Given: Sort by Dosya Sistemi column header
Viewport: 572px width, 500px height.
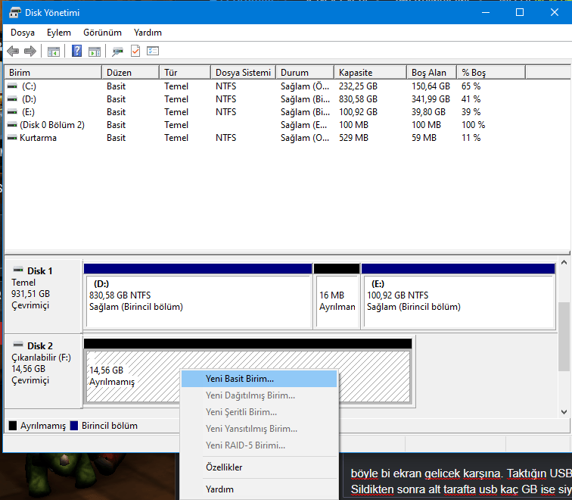Looking at the screenshot, I should coord(244,72).
